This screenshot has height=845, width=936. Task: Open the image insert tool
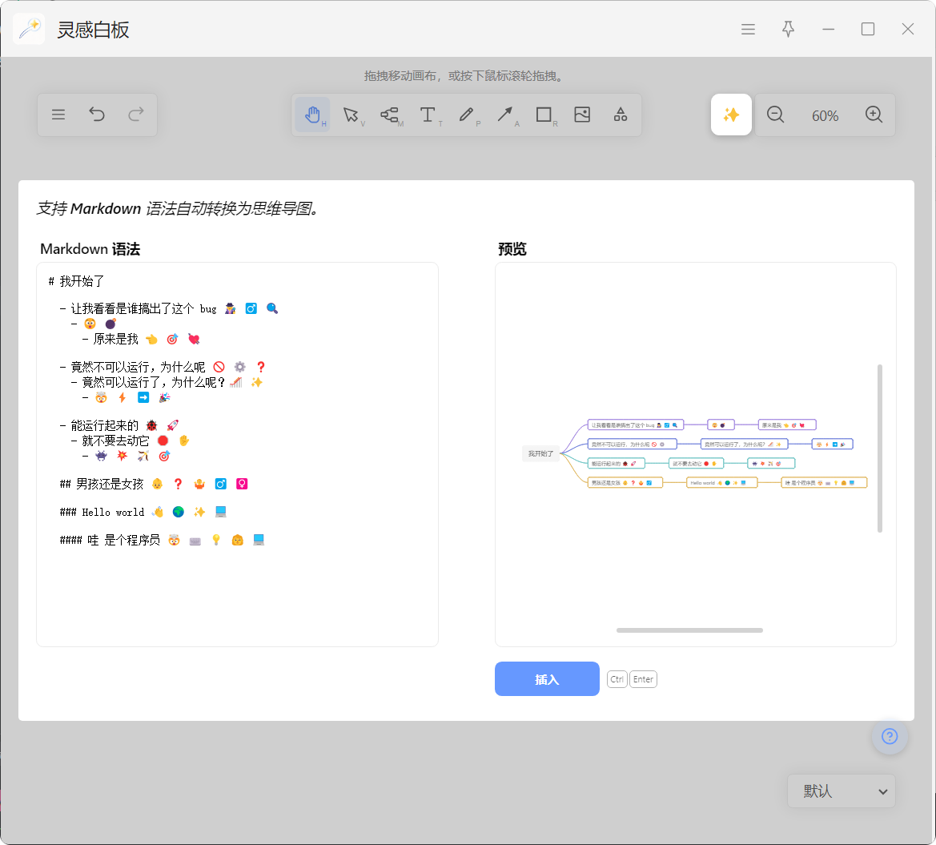tap(582, 115)
